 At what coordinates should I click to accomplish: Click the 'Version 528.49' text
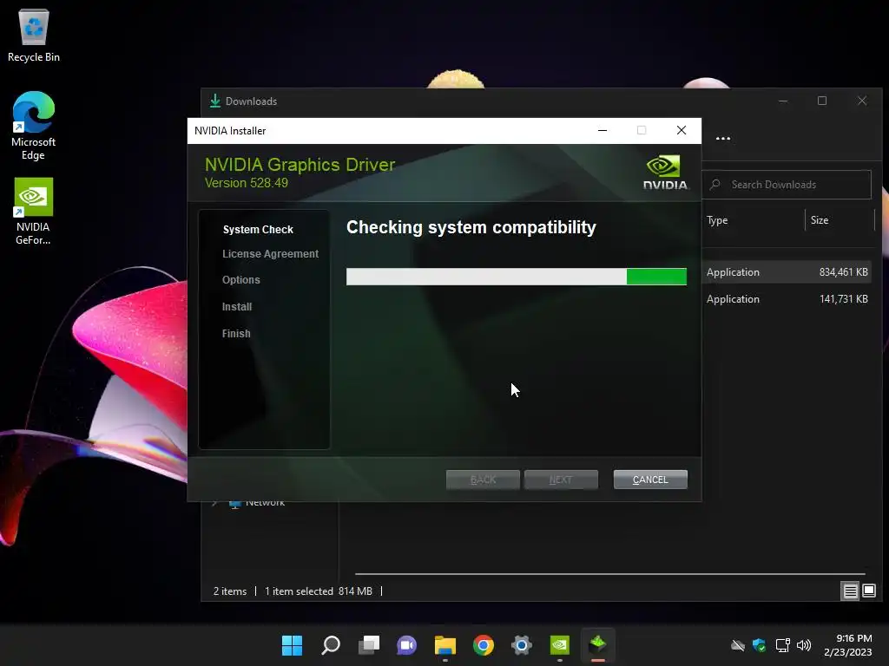(x=246, y=183)
